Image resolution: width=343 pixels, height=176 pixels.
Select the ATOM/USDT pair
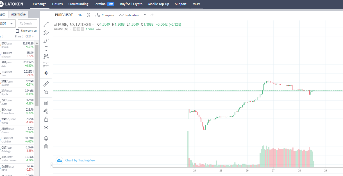point(17,130)
